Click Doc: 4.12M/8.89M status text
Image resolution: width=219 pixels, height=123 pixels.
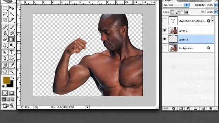62,107
